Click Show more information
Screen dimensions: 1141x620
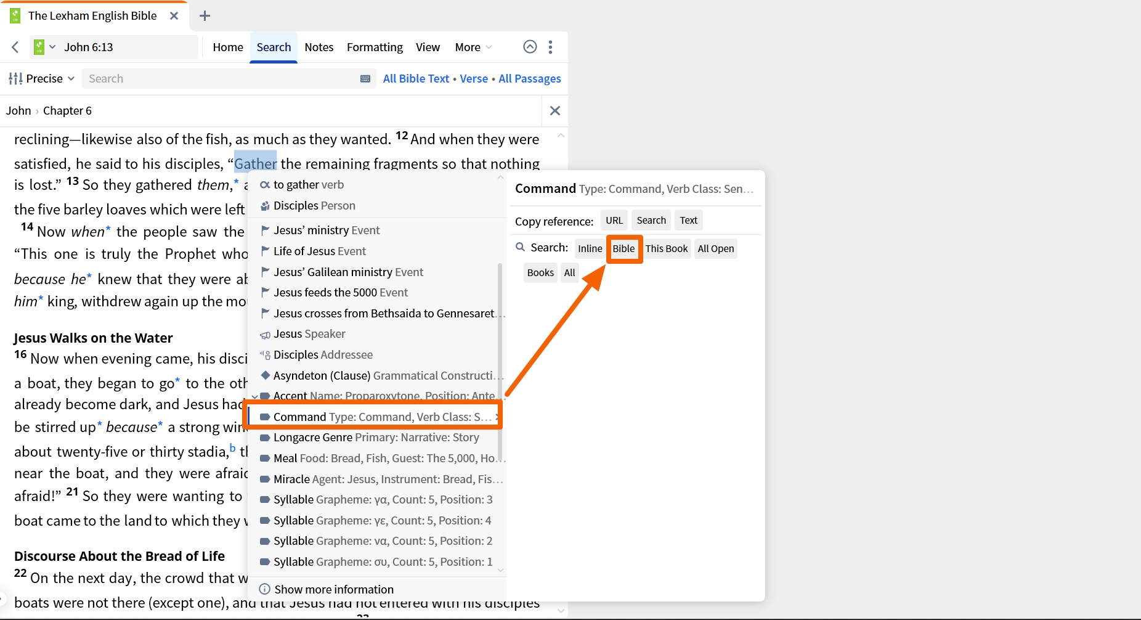[327, 590]
